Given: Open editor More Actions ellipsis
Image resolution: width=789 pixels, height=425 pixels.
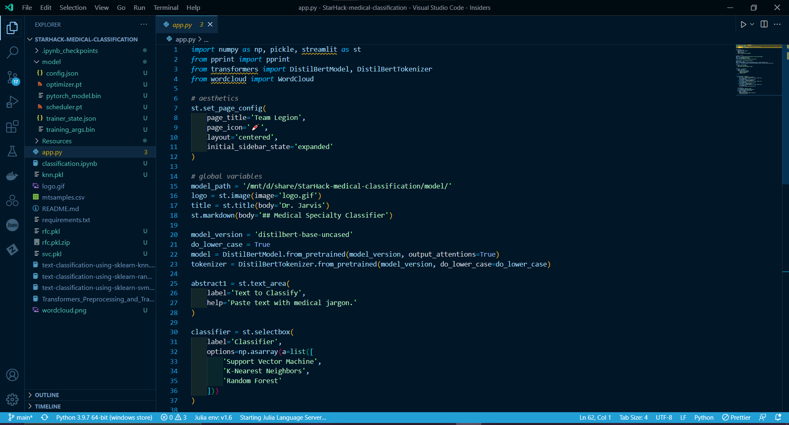Looking at the screenshot, I should pos(777,24).
